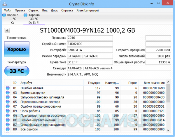This screenshot has height=137, width=175.
Task: Select the Часы работы attribute
Action: pos(30,111)
